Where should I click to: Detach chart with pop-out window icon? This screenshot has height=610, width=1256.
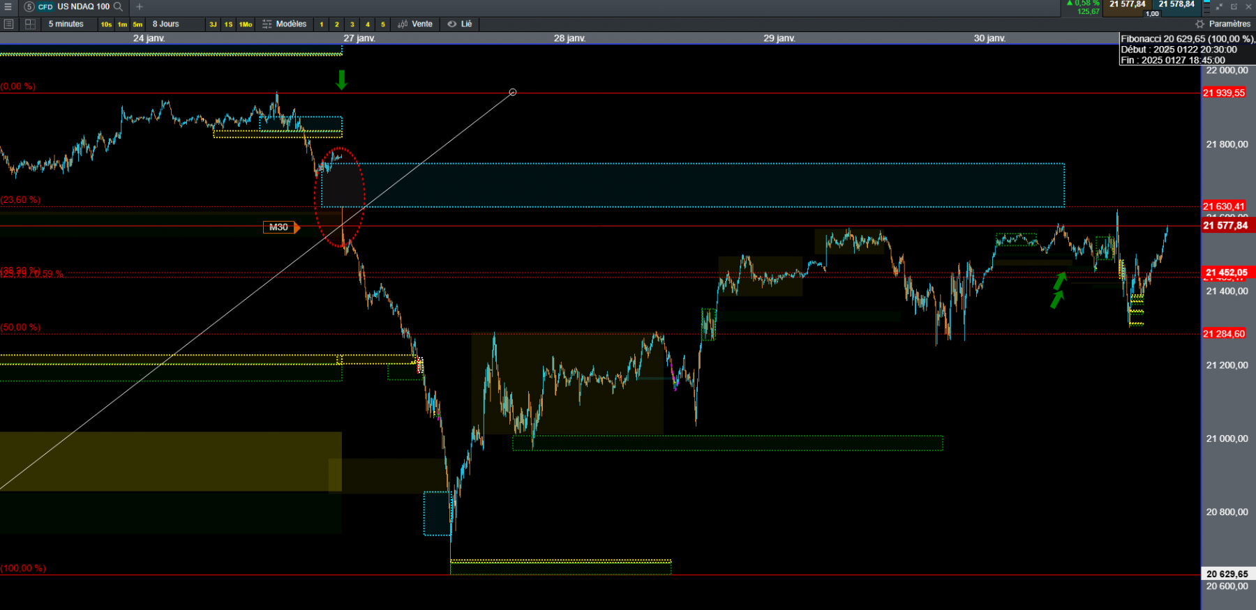(x=1234, y=6)
